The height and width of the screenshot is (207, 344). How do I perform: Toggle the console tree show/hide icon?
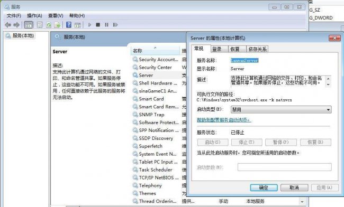pyautogui.click(x=29, y=25)
